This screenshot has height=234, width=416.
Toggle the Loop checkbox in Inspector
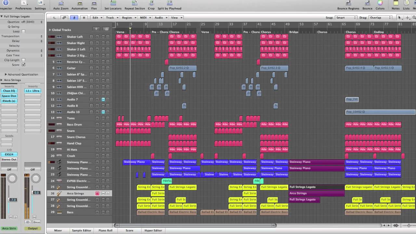tap(23, 32)
